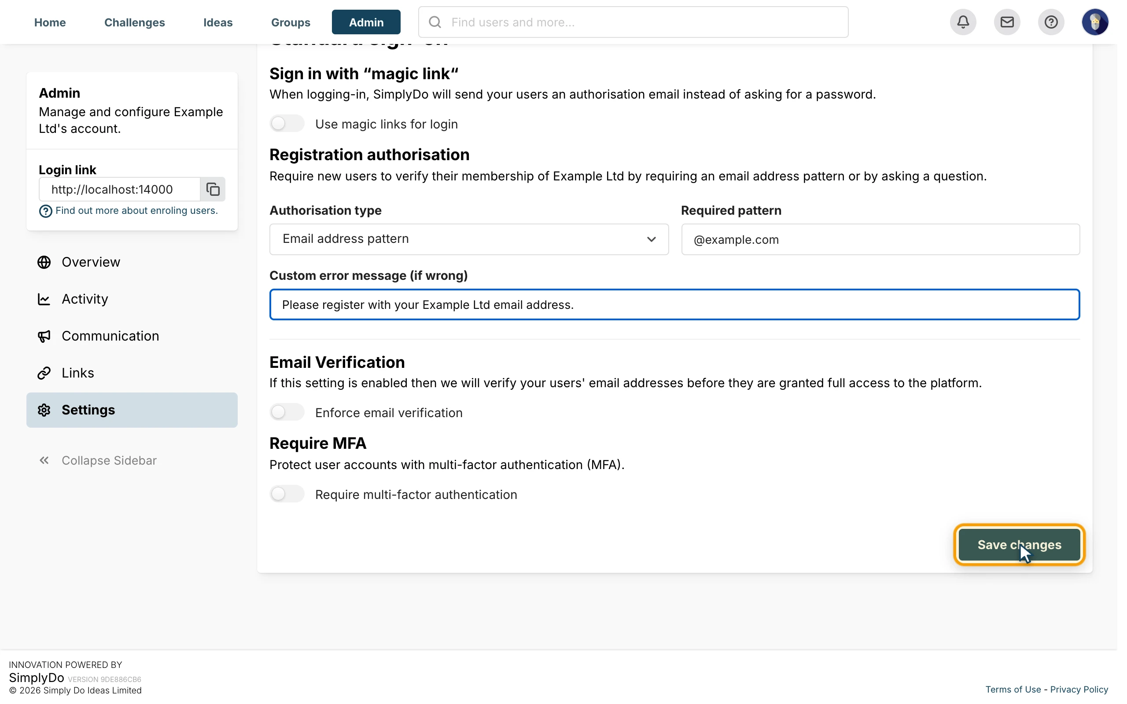Toggle Enforce email verification switch
The image size is (1127, 704).
click(x=287, y=413)
